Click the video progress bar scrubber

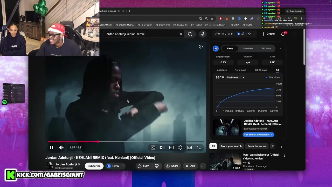coord(98,142)
